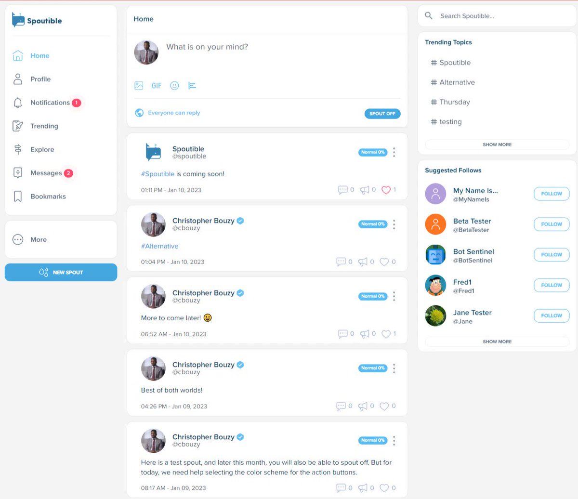The width and height of the screenshot is (578, 499).
Task: Open three-dot menu on Spoutible's spout
Action: coord(394,152)
